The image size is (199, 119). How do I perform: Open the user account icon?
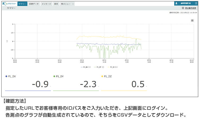(176, 3)
